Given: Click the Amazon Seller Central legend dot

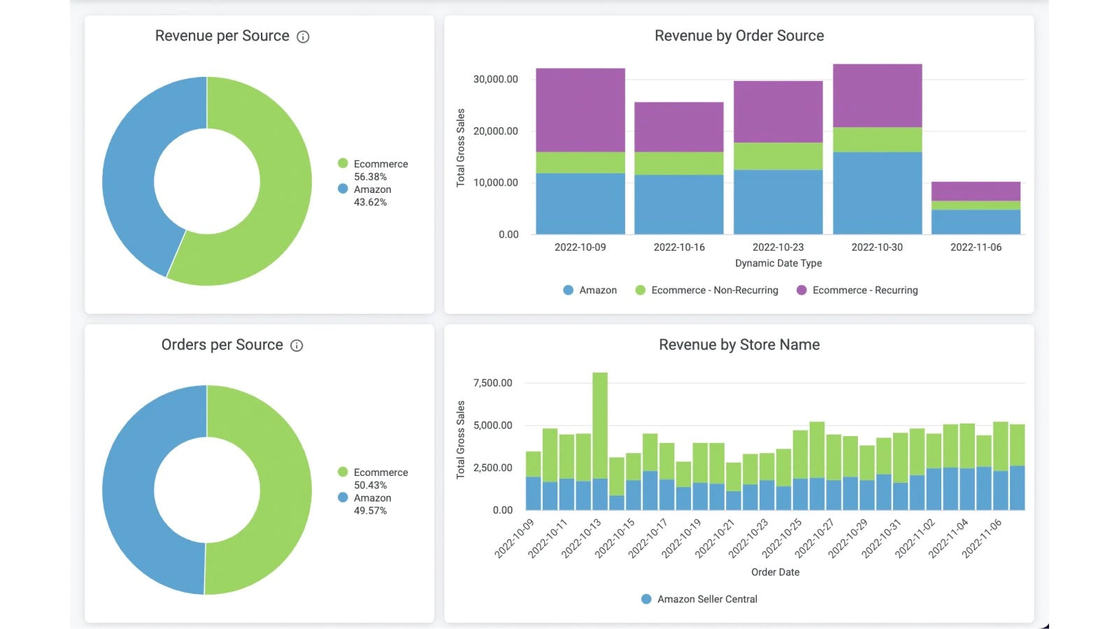Looking at the screenshot, I should (646, 599).
